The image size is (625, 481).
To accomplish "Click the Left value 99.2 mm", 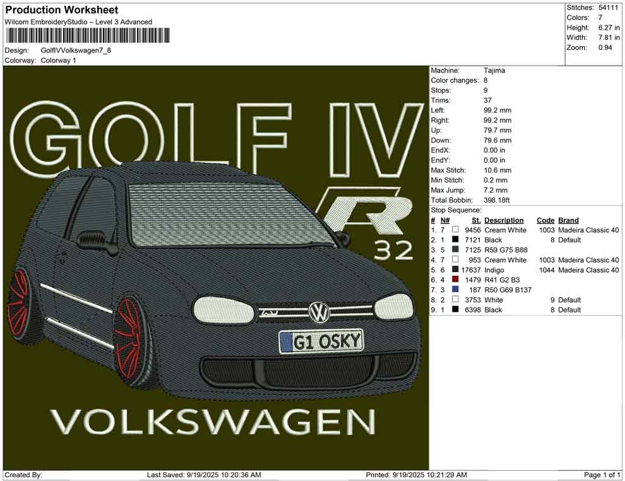I will (x=497, y=110).
